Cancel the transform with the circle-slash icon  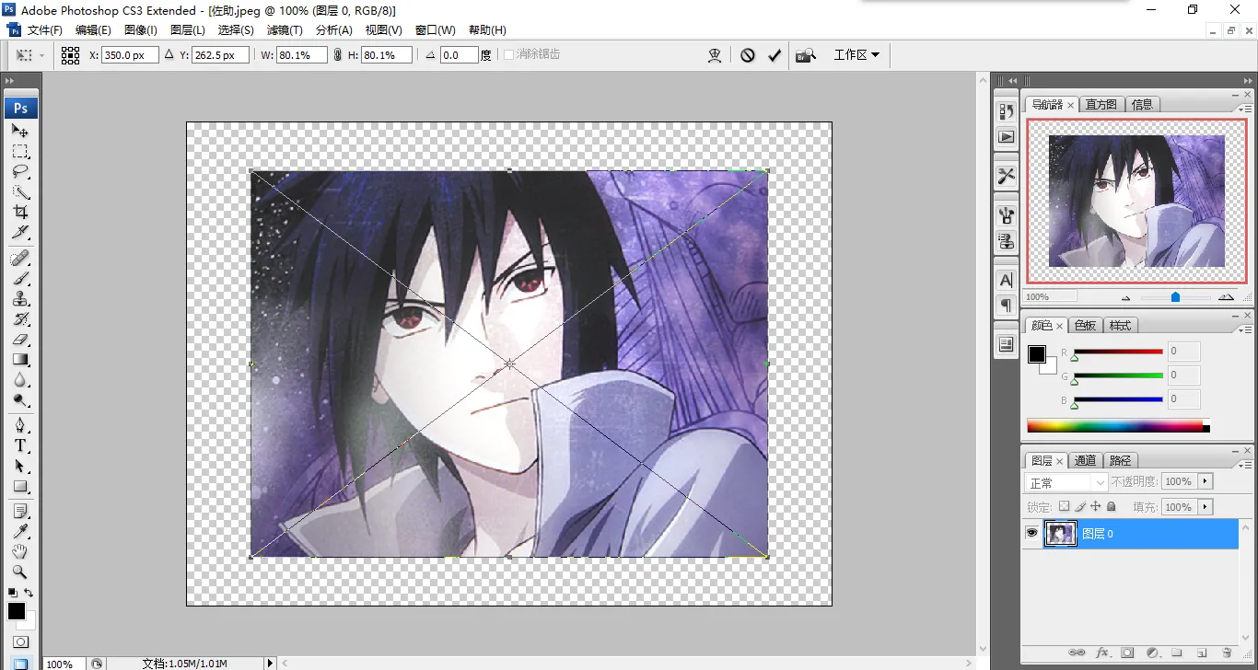point(748,55)
